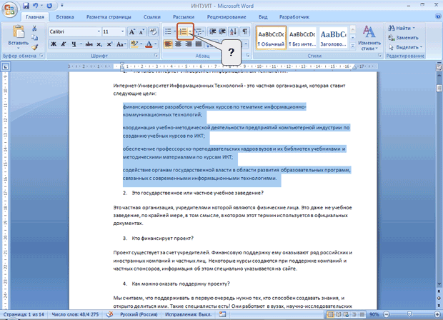This screenshot has width=443, height=320.
Task: Select the Заголовок style thumbnail
Action: [x=333, y=38]
